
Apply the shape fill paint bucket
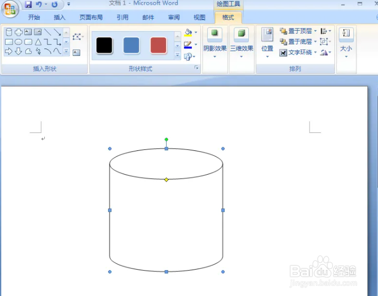click(x=188, y=33)
